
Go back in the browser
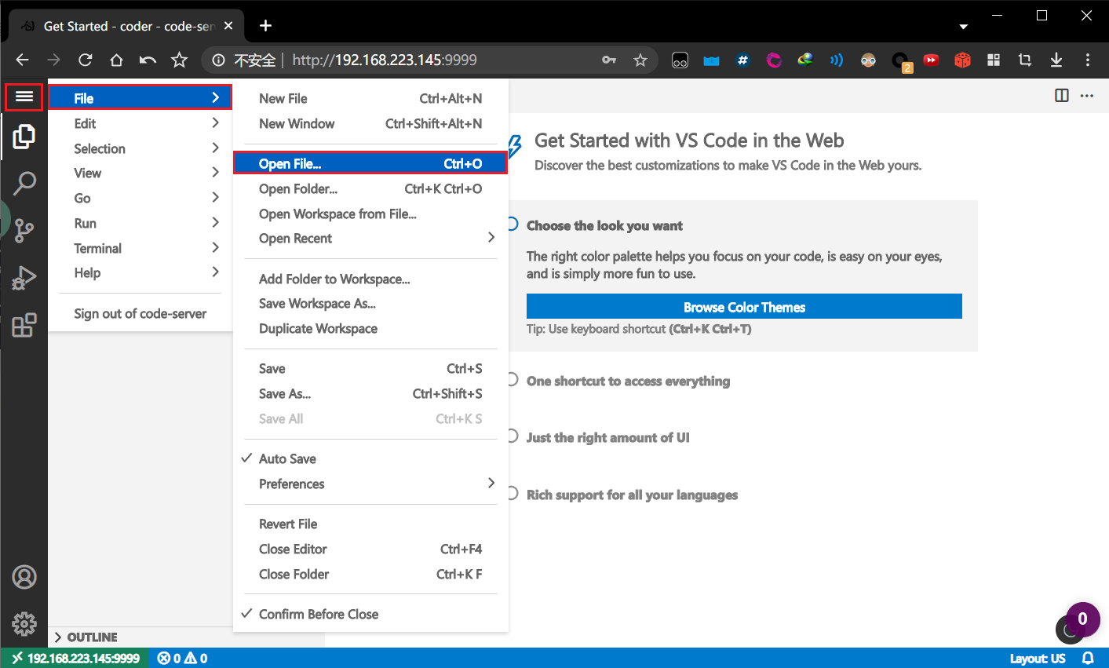tap(22, 60)
